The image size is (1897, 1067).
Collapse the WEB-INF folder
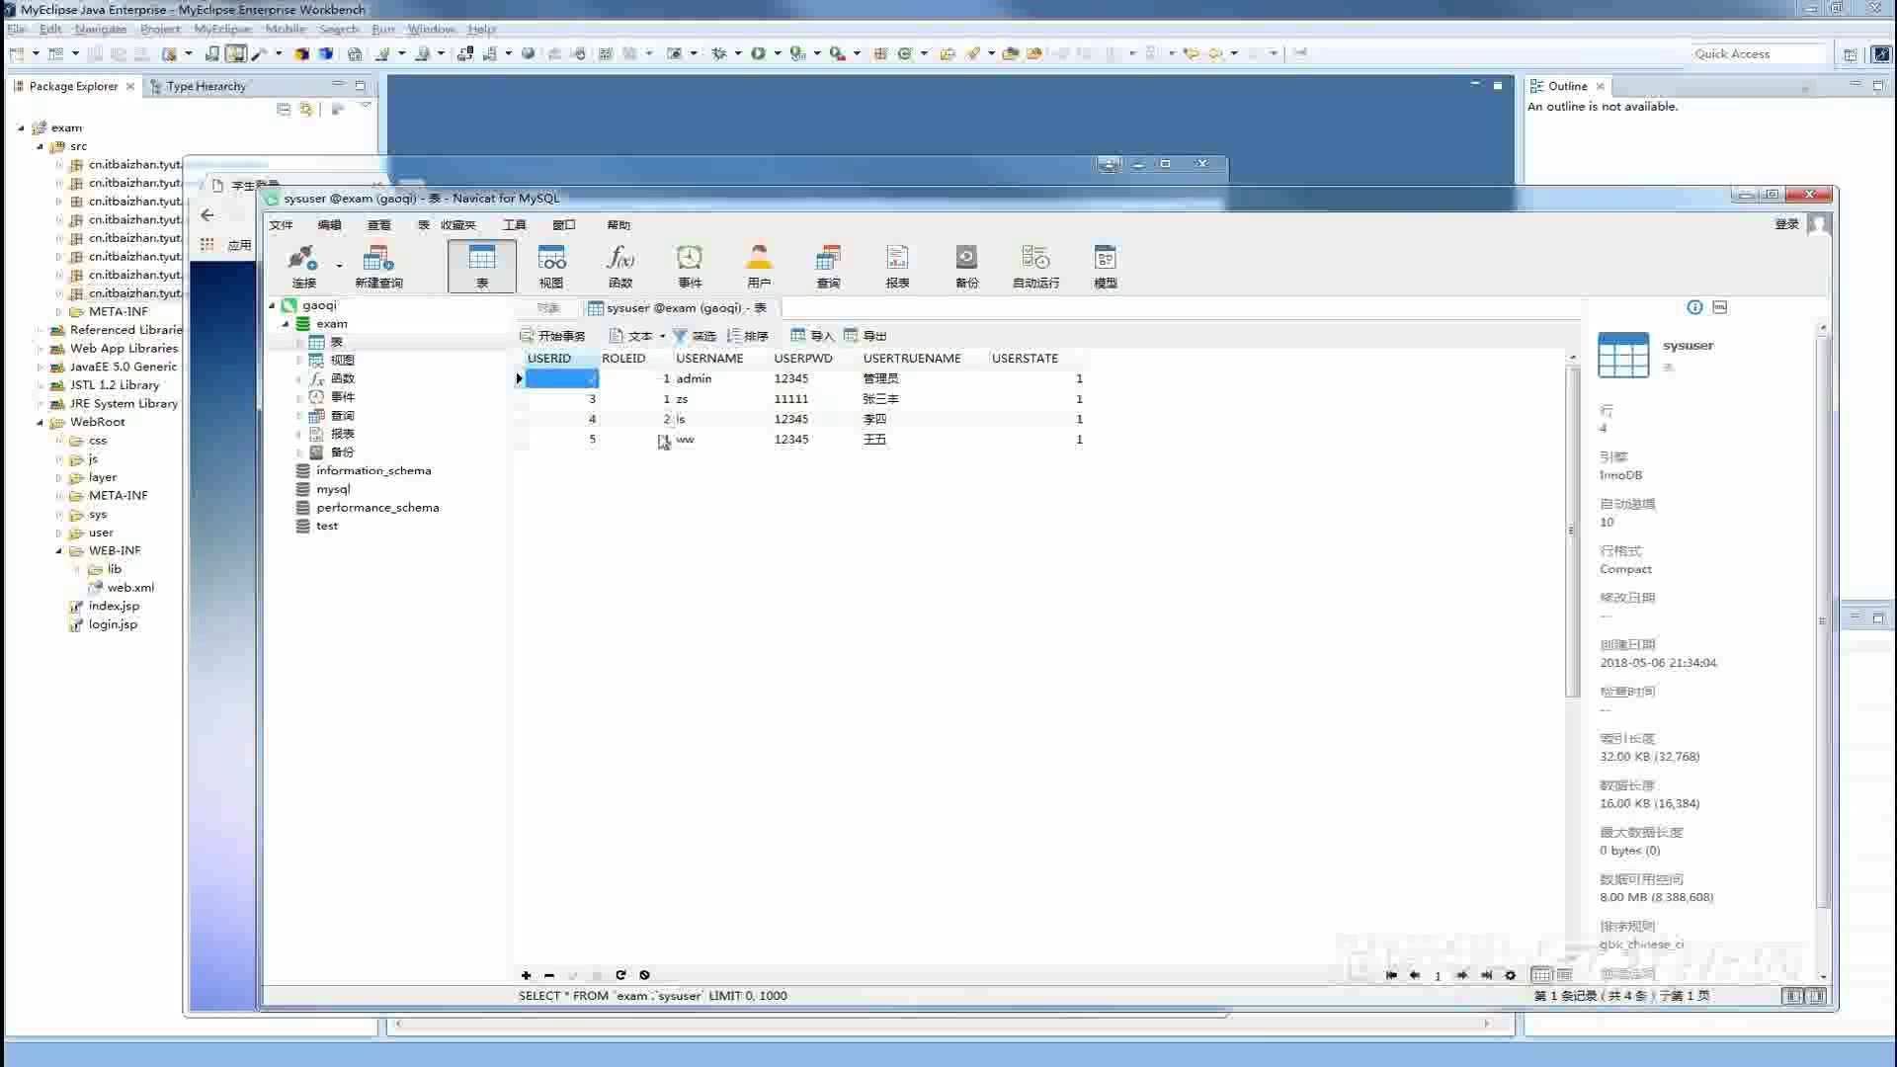tap(58, 551)
